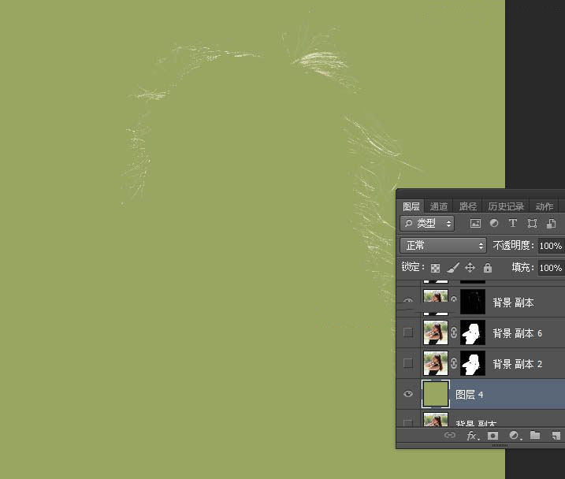
Task: Switch to the 历史记录 tab
Action: tap(505, 206)
